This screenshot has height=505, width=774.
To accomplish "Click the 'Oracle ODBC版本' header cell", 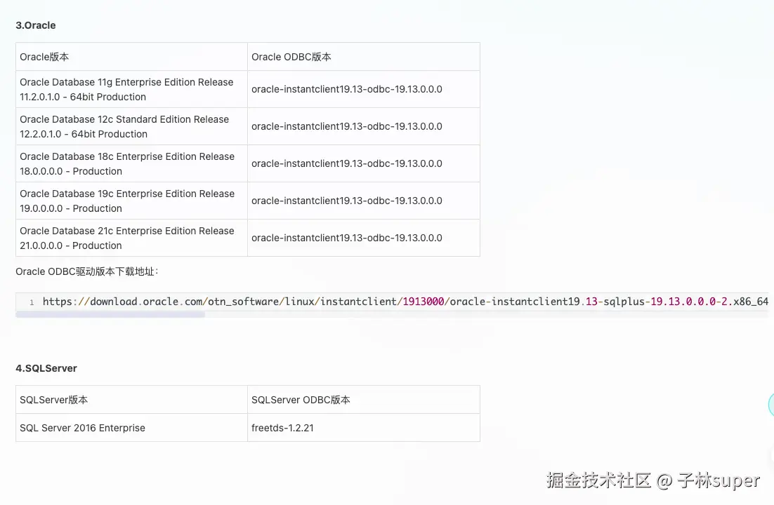I will pos(363,57).
